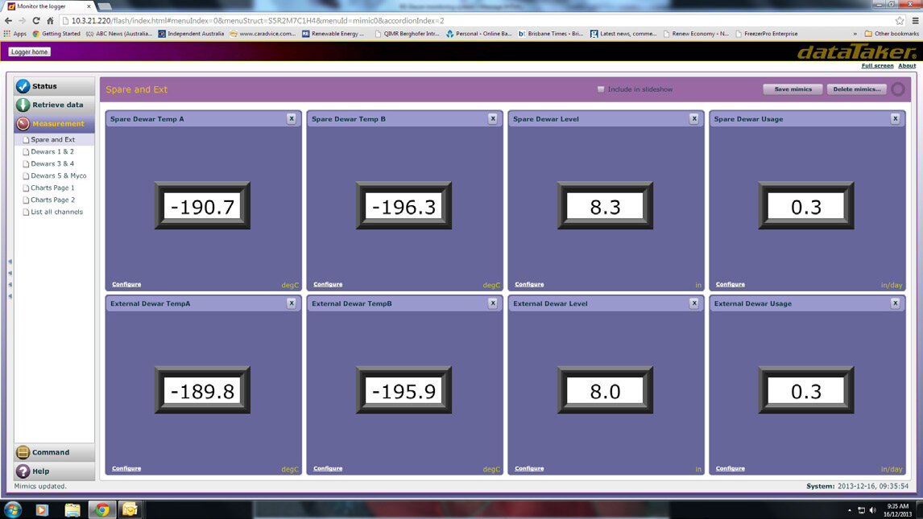Open the Help section
This screenshot has height=519, width=923.
[x=54, y=471]
